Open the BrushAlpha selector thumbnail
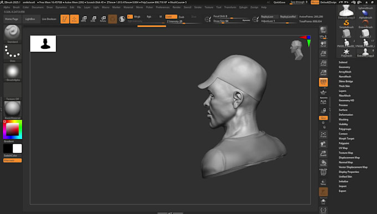Viewport: 377px width, 214px height. tap(13, 72)
